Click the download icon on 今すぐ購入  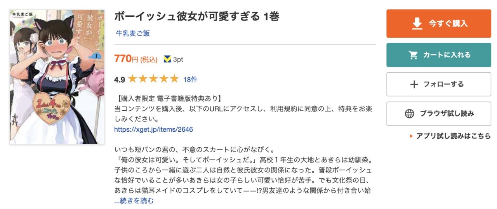tap(417, 24)
